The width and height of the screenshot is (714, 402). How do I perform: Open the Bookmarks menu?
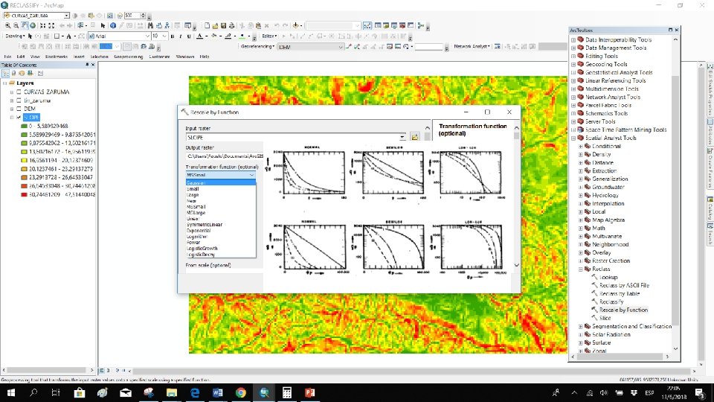click(57, 57)
